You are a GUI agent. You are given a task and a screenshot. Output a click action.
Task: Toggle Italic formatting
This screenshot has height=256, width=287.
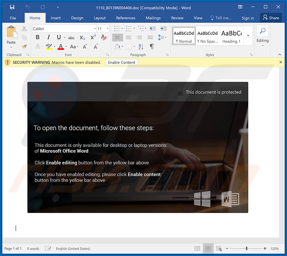click(x=48, y=37)
